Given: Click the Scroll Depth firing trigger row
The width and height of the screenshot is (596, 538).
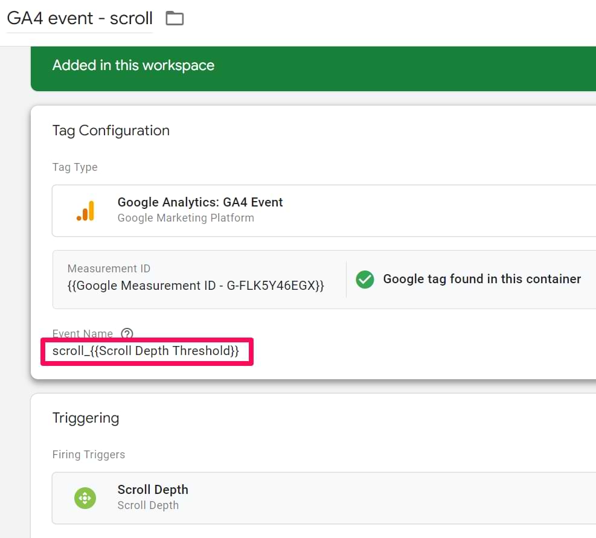Looking at the screenshot, I should pos(242,498).
